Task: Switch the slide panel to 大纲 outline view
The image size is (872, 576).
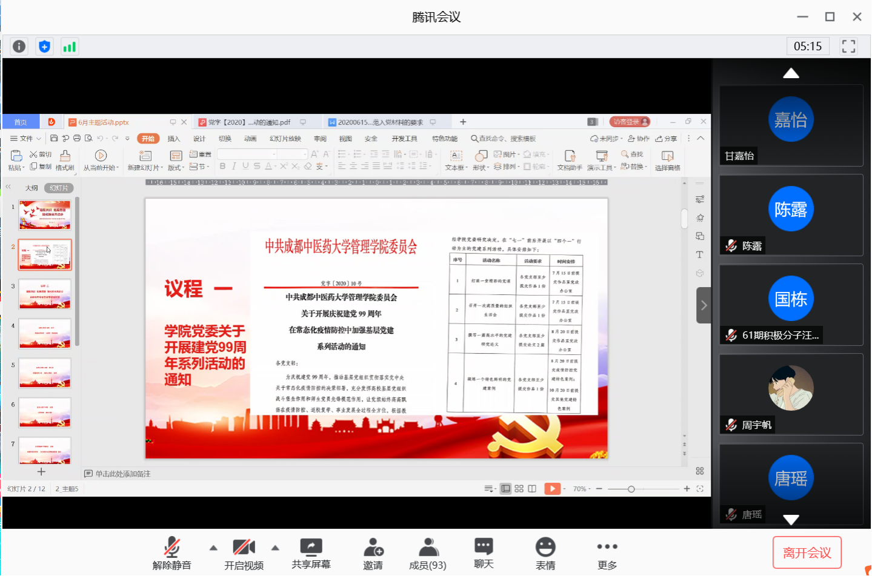Action: 32,188
